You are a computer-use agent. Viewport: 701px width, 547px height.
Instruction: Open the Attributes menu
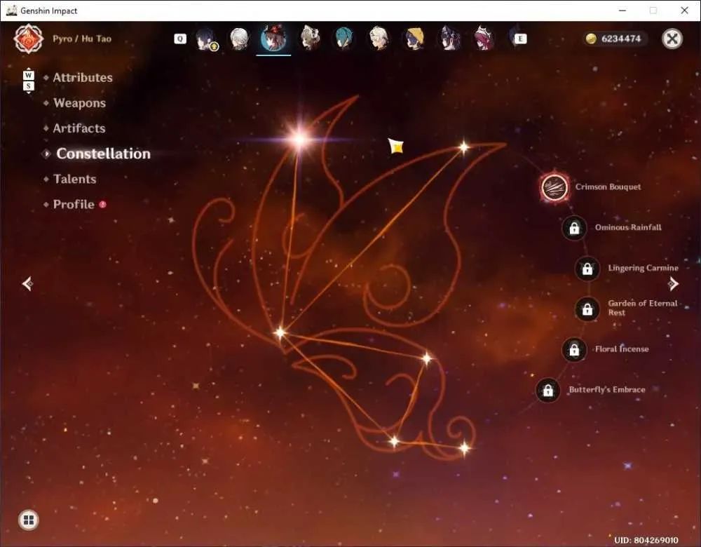pyautogui.click(x=83, y=78)
